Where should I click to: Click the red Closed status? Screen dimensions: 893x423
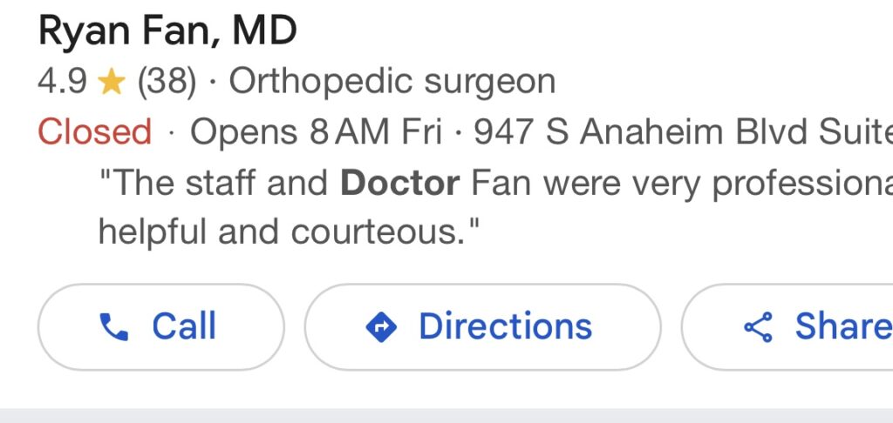click(95, 132)
